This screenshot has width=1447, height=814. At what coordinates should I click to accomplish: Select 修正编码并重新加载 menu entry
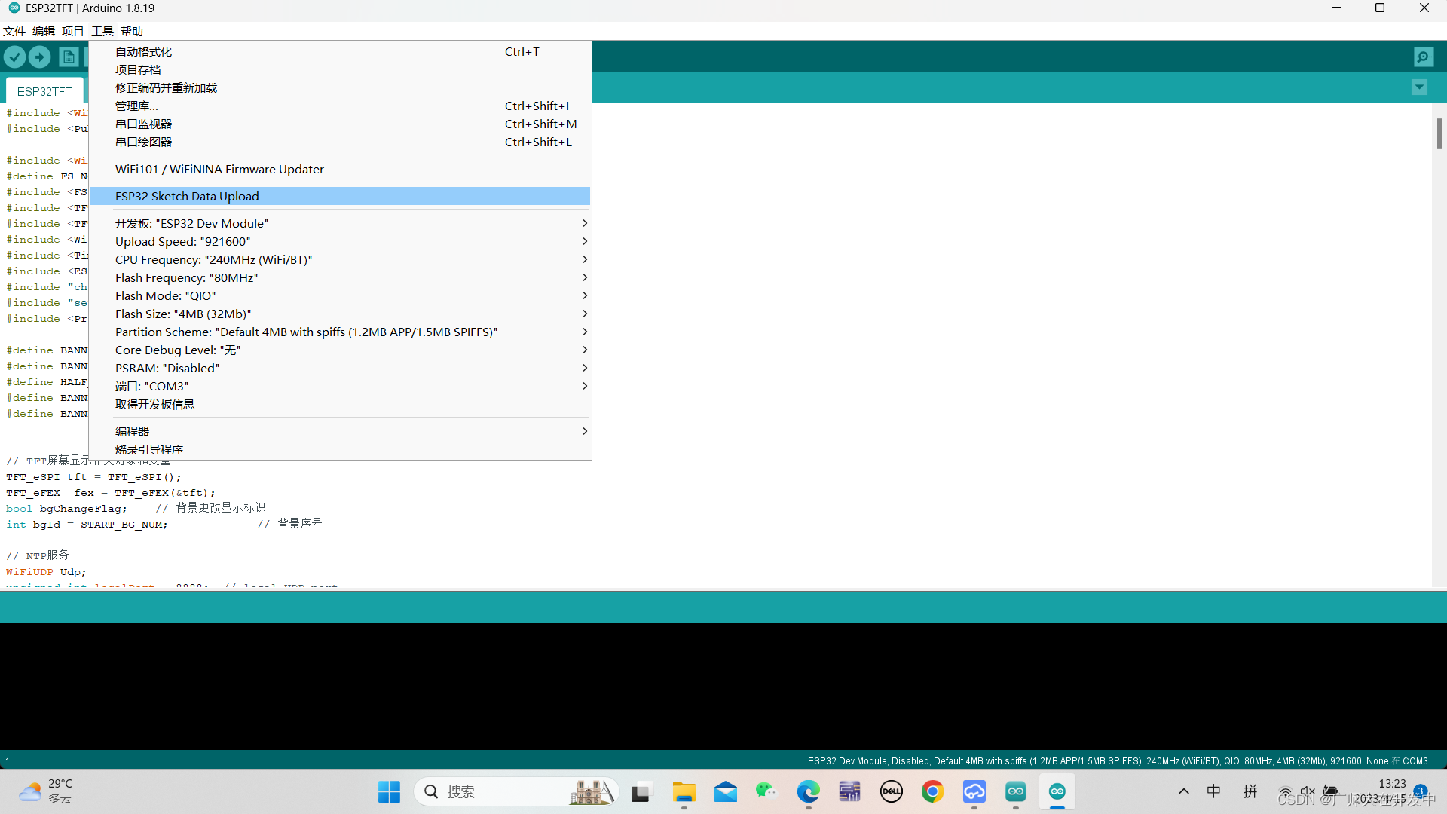[x=340, y=87]
